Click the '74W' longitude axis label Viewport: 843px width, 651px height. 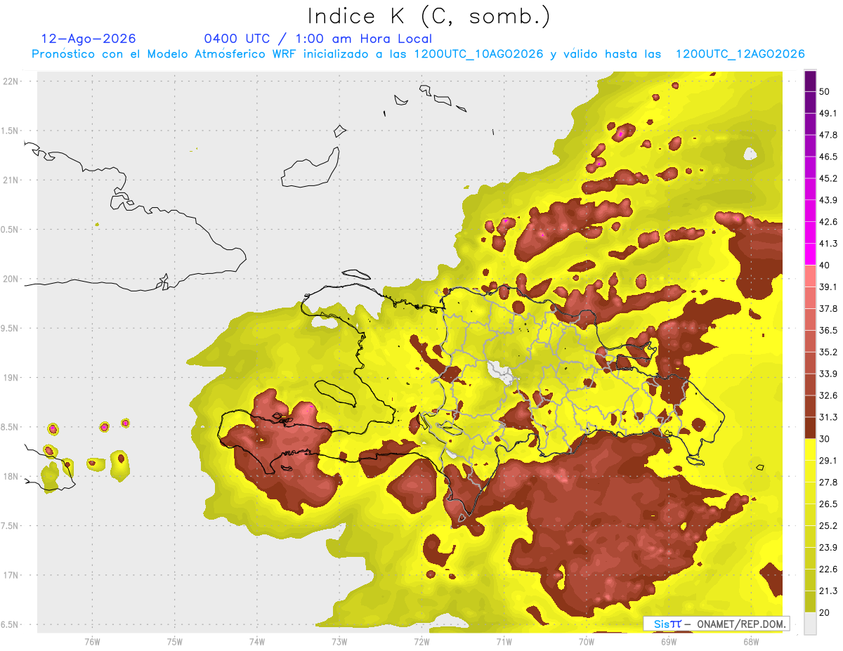pyautogui.click(x=257, y=641)
